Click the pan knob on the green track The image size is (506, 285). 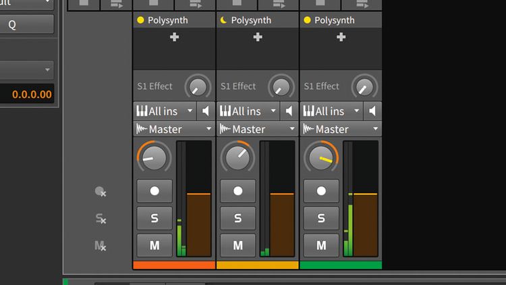pos(321,157)
